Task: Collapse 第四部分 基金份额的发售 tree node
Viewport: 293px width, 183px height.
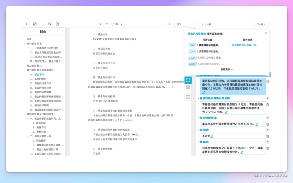Action: click(24, 114)
